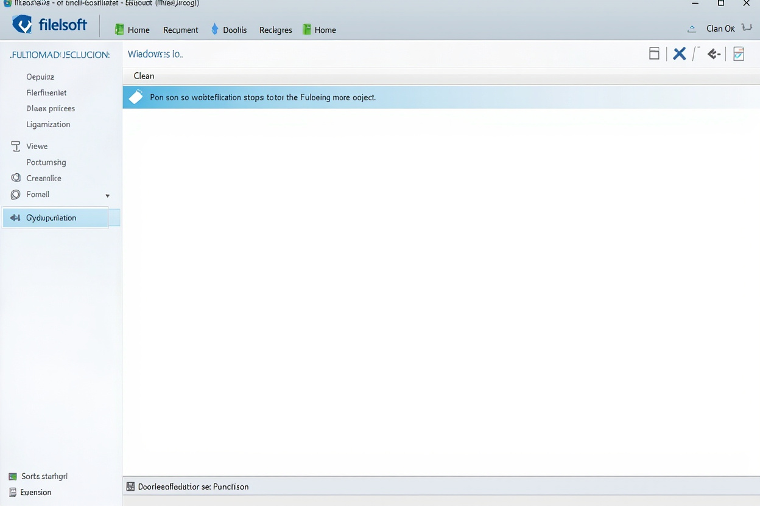
Task: Click the Doorleeofloduttior status bar text
Action: (193, 487)
